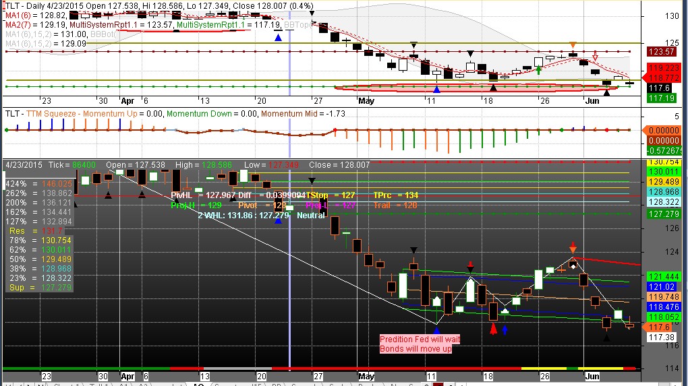Click the green 118.052 price tag
Image resolution: width=688 pixels, height=386 pixels.
(x=664, y=317)
